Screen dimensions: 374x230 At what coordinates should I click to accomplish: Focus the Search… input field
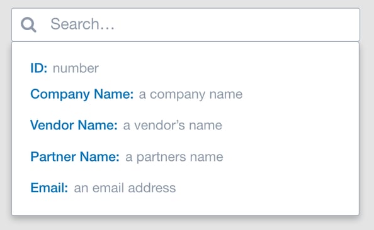[x=186, y=25]
